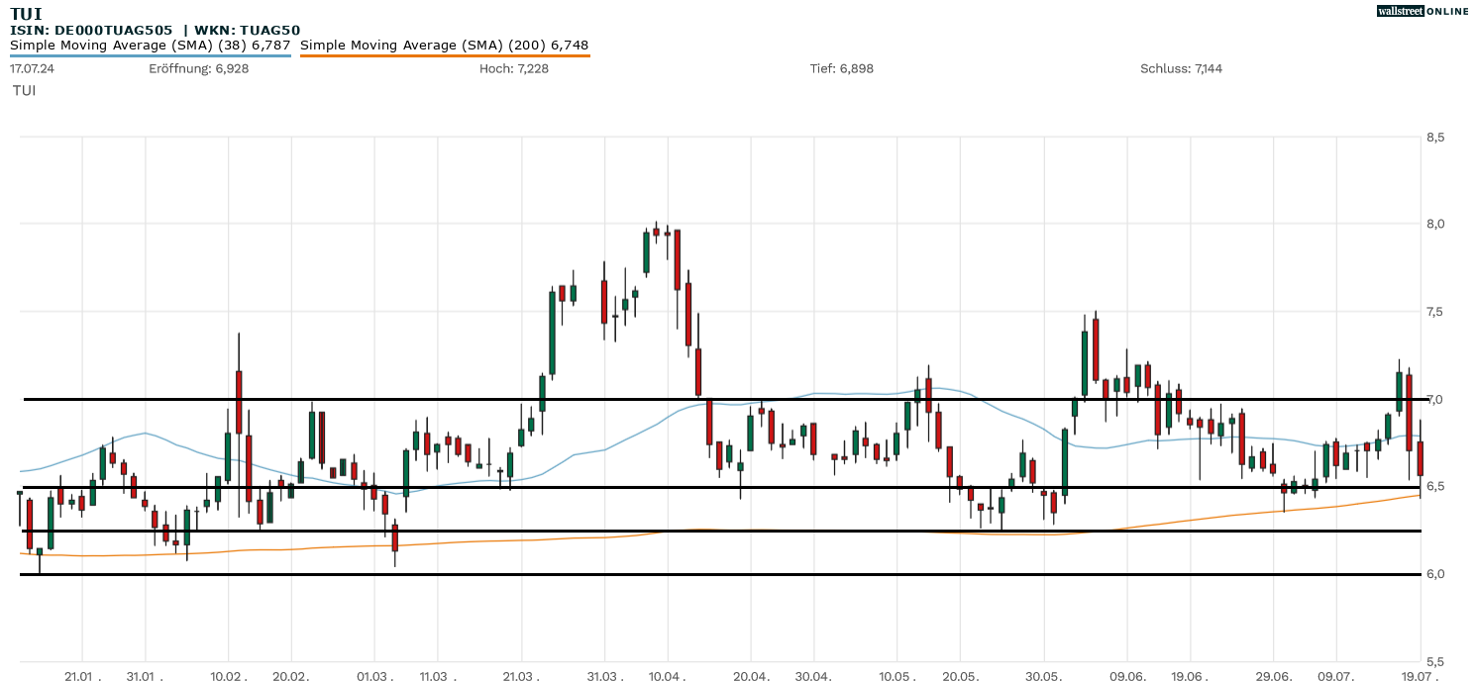Click the SMA (200) 6,748 legend entry
This screenshot has height=682, width=1476.
coord(445,46)
